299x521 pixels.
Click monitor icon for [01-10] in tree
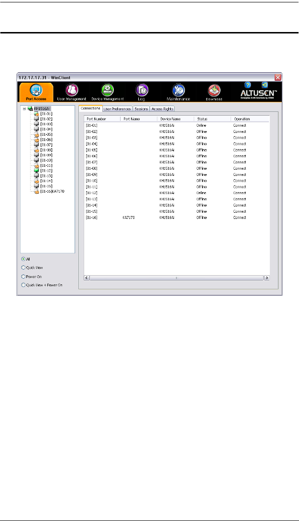(36, 161)
